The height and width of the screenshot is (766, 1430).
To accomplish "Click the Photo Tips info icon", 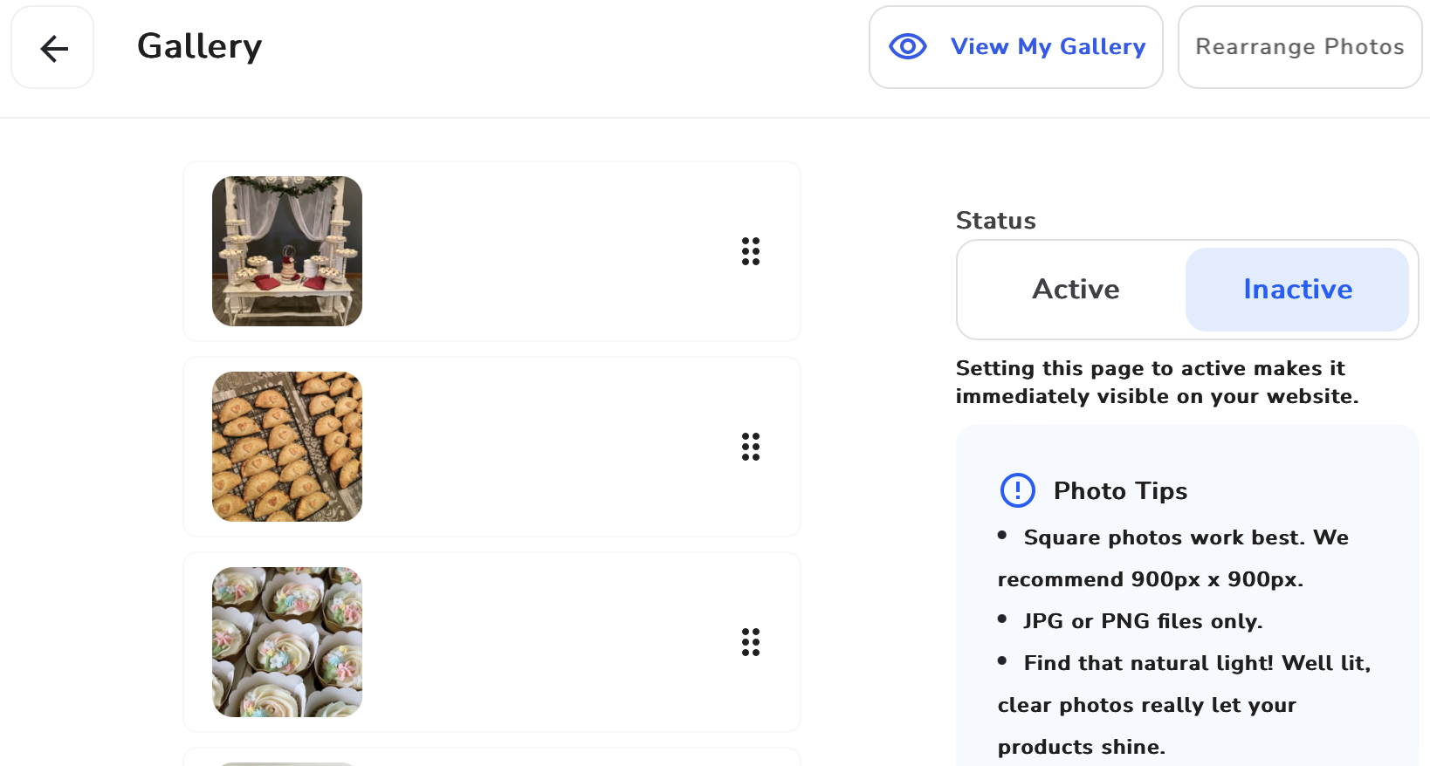I will pyautogui.click(x=1017, y=490).
